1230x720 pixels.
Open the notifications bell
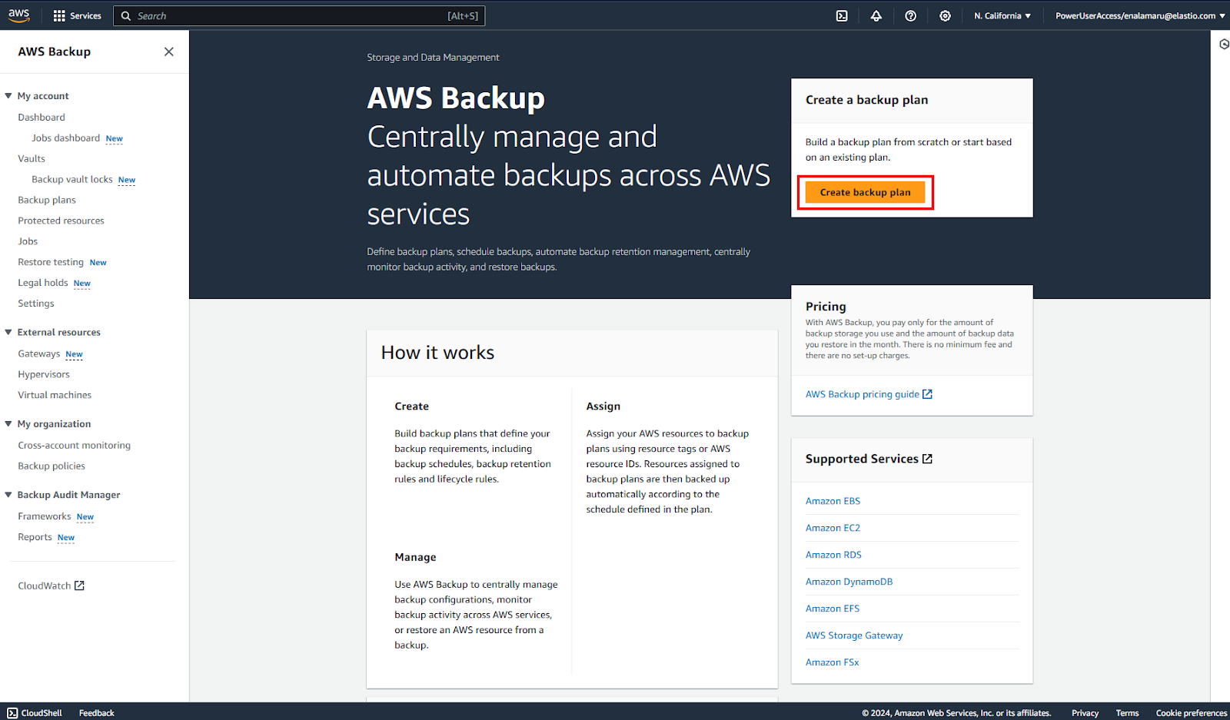(876, 16)
